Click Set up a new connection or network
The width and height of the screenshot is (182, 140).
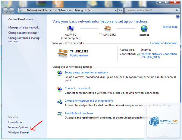coord(86,73)
